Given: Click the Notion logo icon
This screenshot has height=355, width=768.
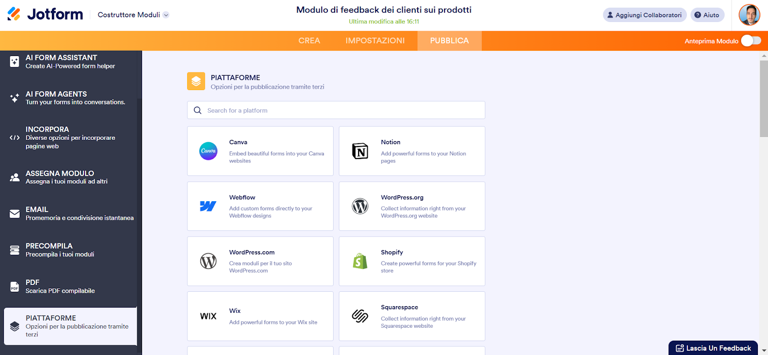Looking at the screenshot, I should pos(360,151).
